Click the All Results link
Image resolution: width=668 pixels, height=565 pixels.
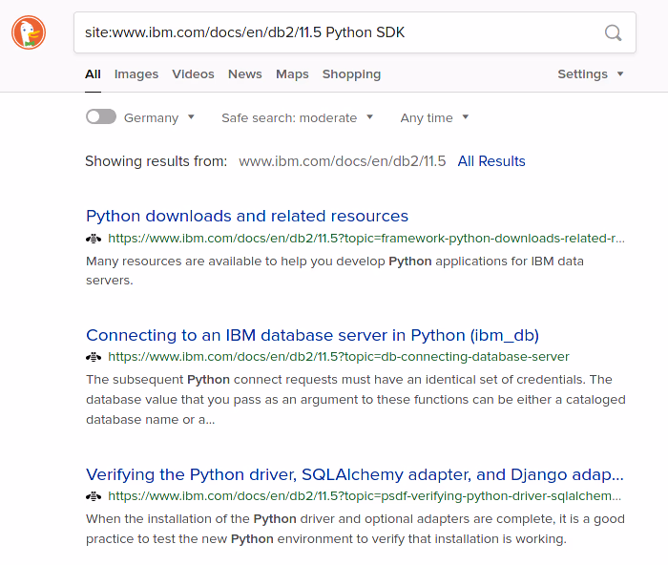[491, 161]
